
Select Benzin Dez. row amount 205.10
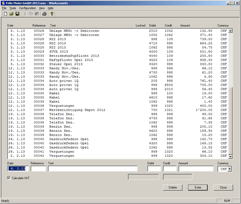click(x=118, y=127)
